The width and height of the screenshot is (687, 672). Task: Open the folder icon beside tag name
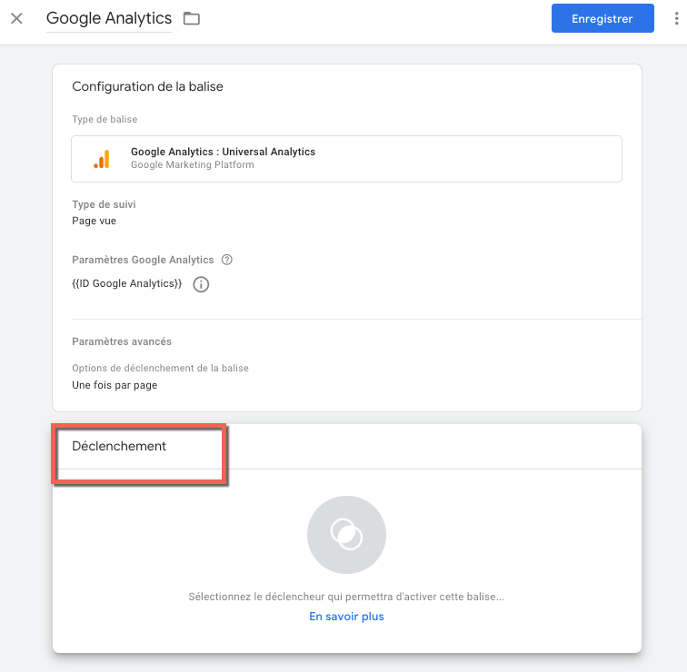pos(191,18)
